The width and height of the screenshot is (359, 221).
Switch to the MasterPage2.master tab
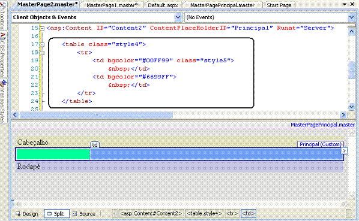pos(47,4)
